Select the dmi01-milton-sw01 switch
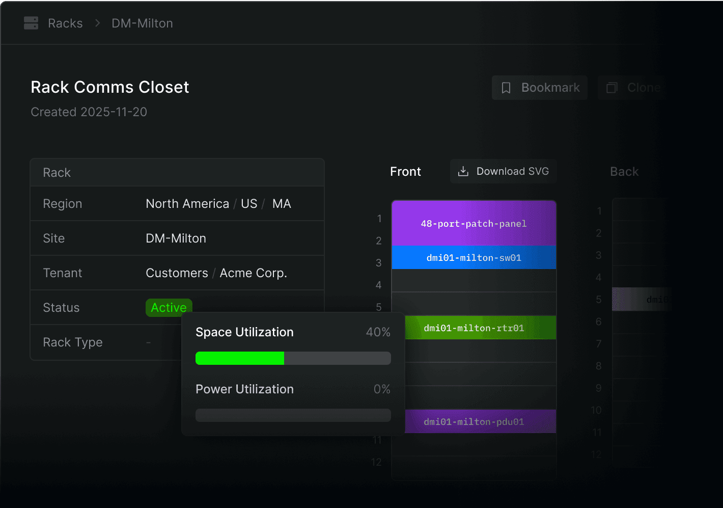723x508 pixels. point(474,257)
